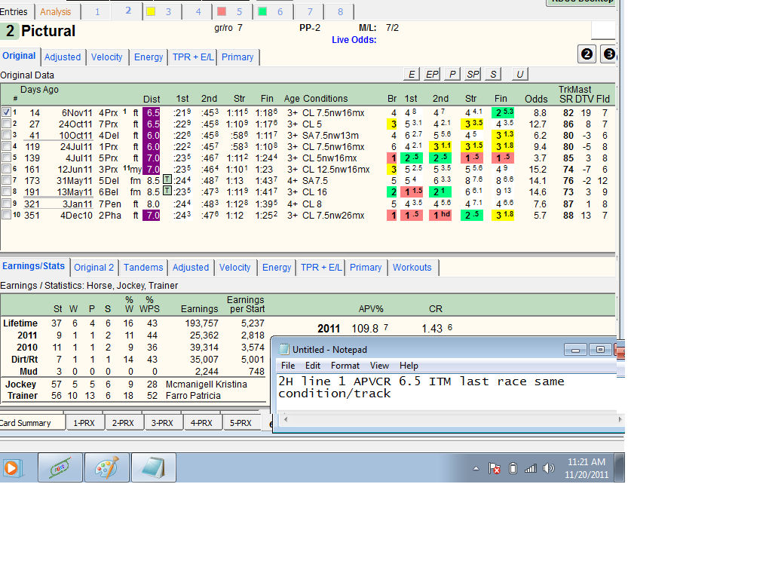The width and height of the screenshot is (772, 579).
Task: Check the checkbox for line 4
Action: coord(6,146)
